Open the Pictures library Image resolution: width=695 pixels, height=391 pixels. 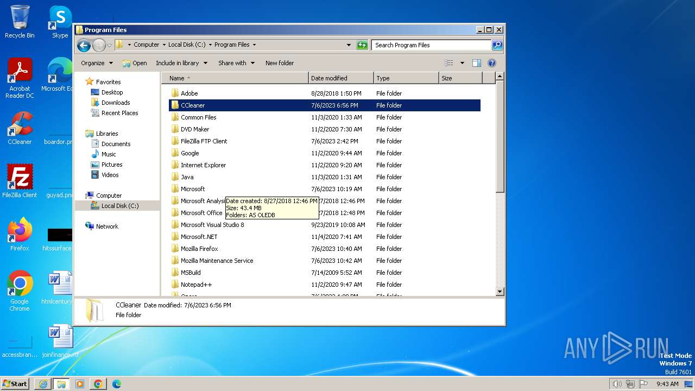(x=112, y=165)
